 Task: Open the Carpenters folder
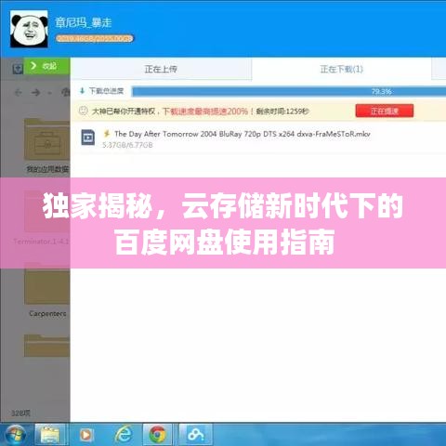click(x=46, y=291)
